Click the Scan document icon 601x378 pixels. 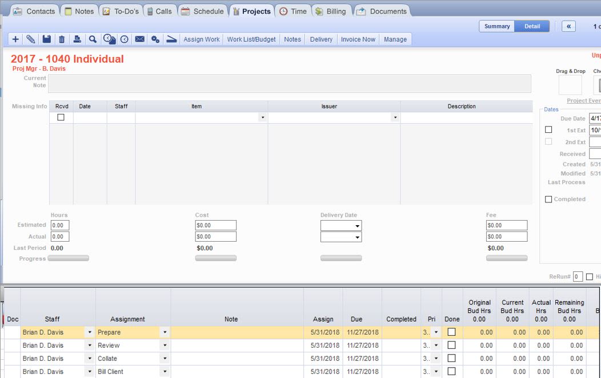click(171, 39)
